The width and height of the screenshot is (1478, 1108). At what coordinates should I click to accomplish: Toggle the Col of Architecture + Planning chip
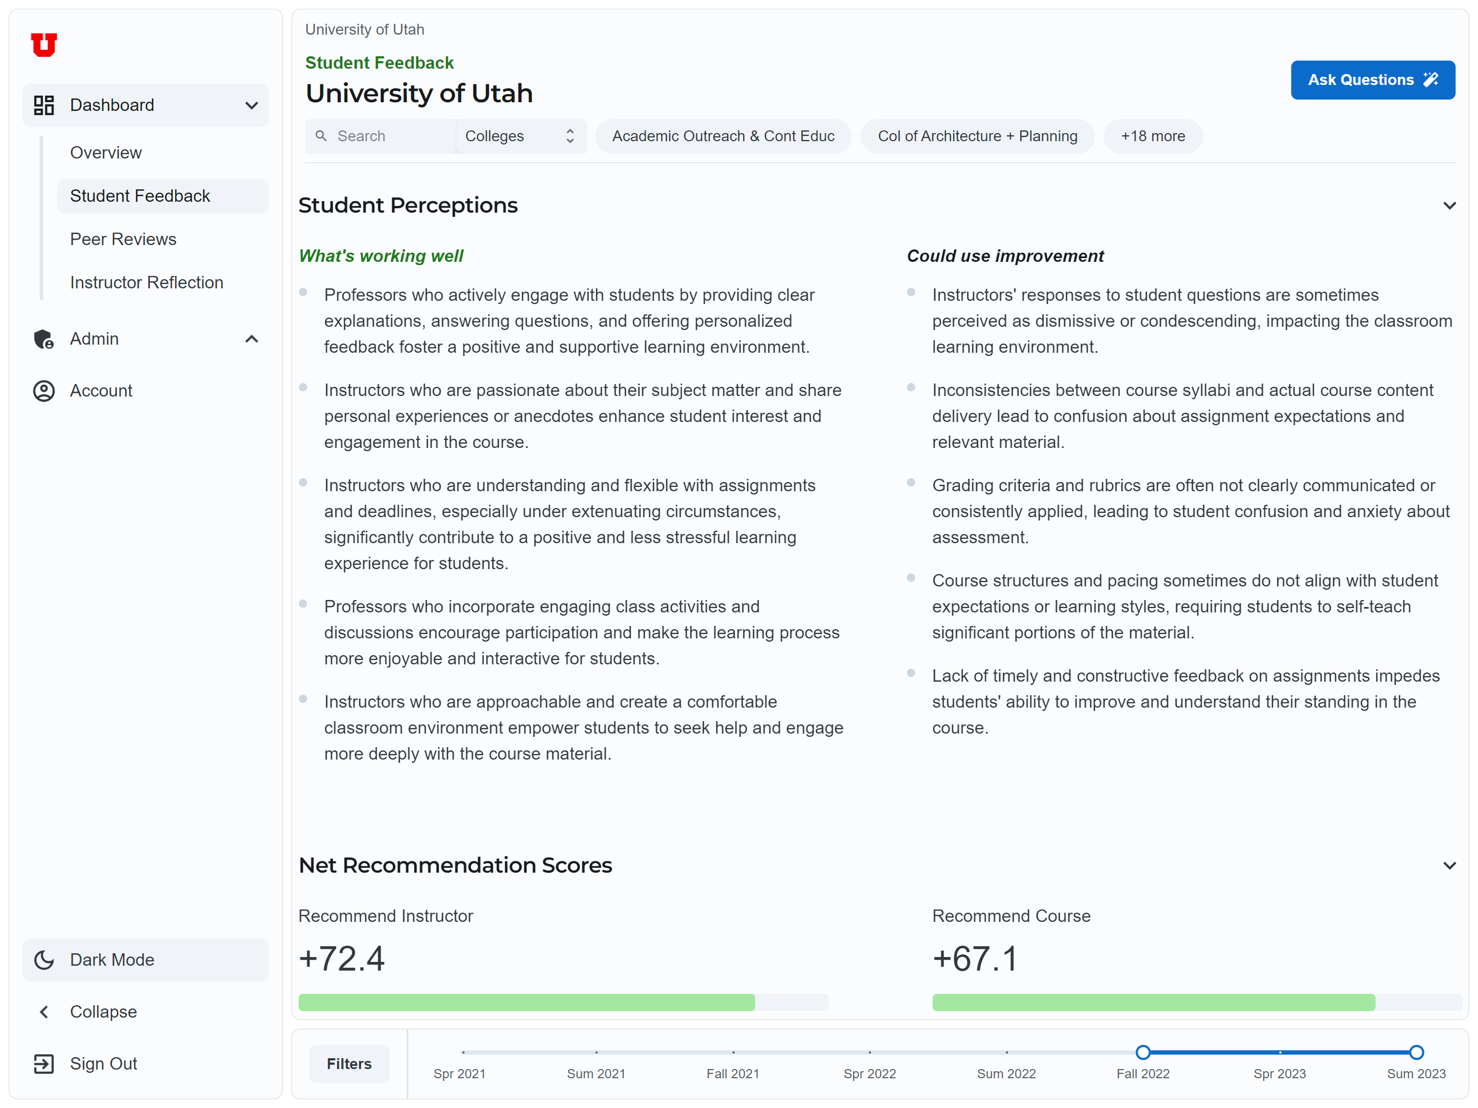pos(977,136)
